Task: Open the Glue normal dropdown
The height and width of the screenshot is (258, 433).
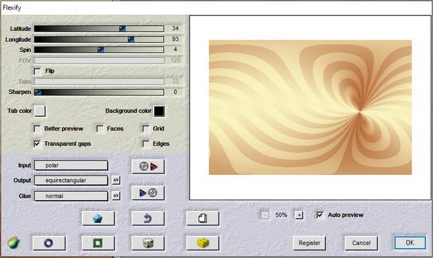Action: 71,196
